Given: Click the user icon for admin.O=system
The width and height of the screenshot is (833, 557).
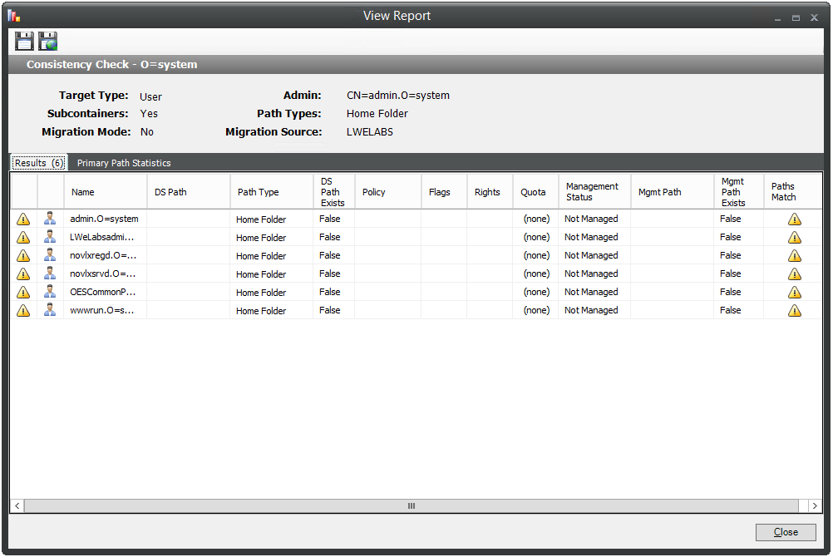Looking at the screenshot, I should [x=50, y=219].
